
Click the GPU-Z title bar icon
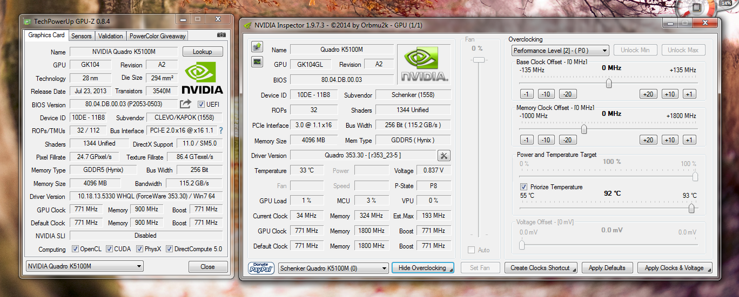coord(28,21)
